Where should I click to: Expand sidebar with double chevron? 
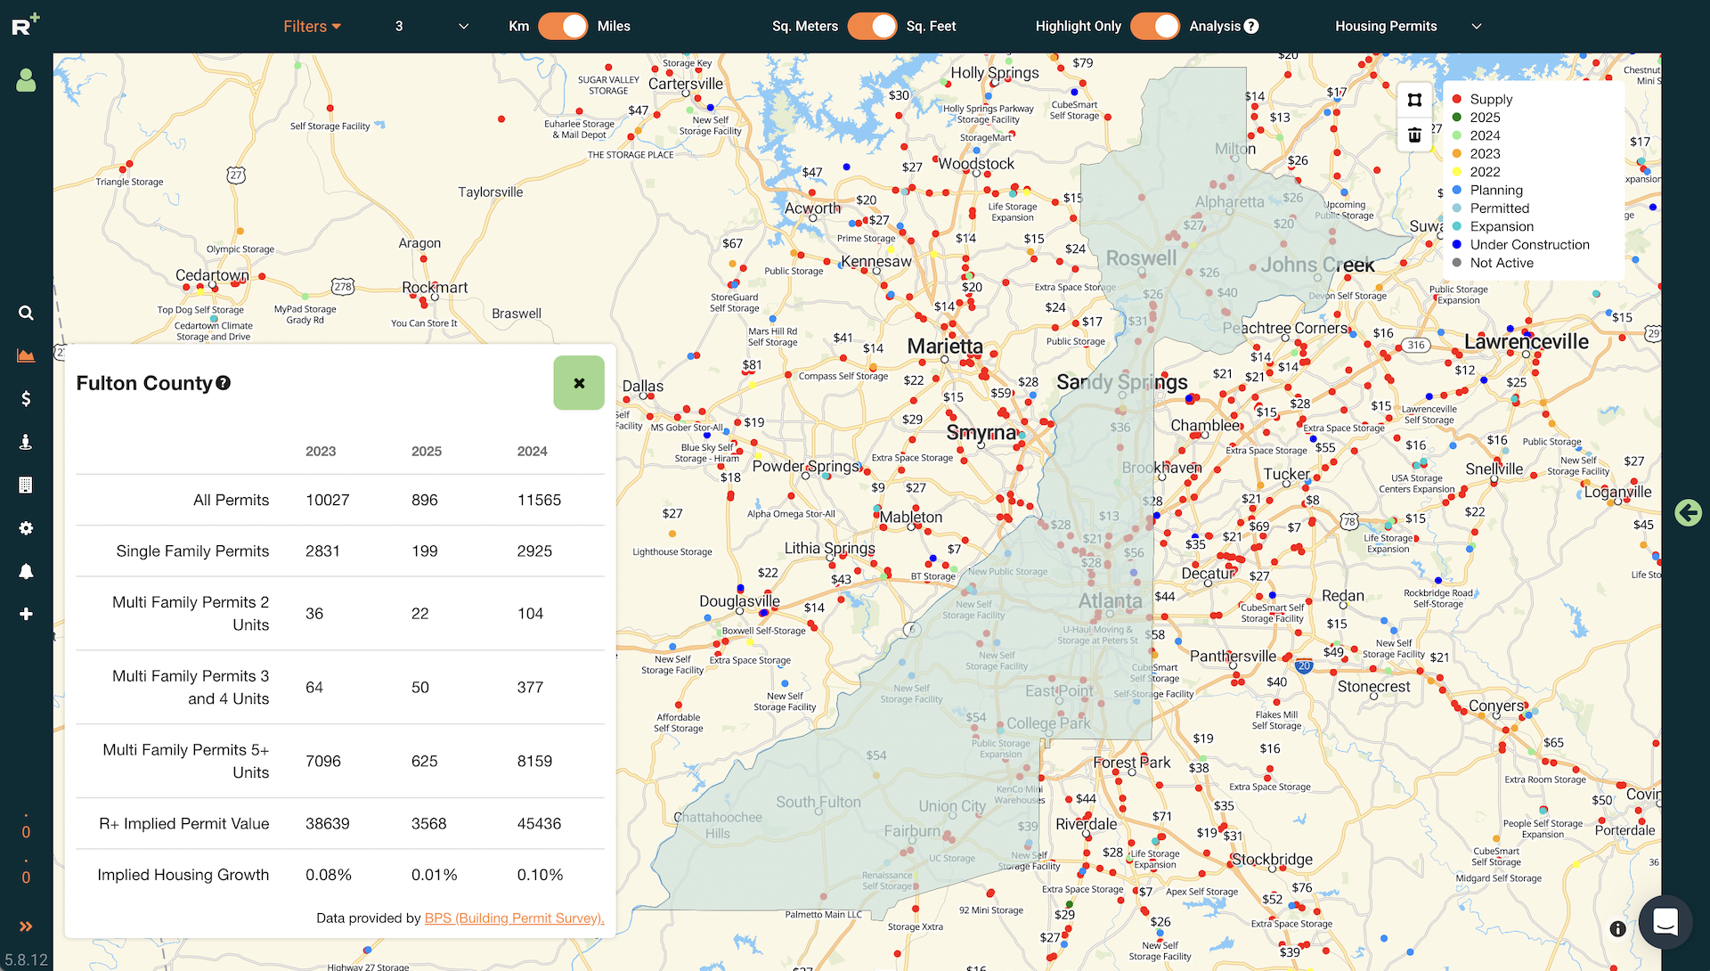tap(26, 926)
